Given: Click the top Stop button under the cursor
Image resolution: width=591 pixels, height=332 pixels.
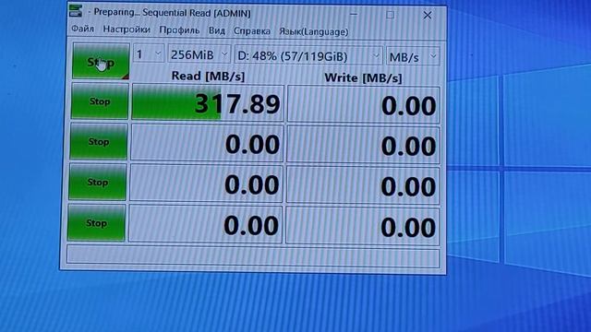Looking at the screenshot, I should [x=101, y=61].
